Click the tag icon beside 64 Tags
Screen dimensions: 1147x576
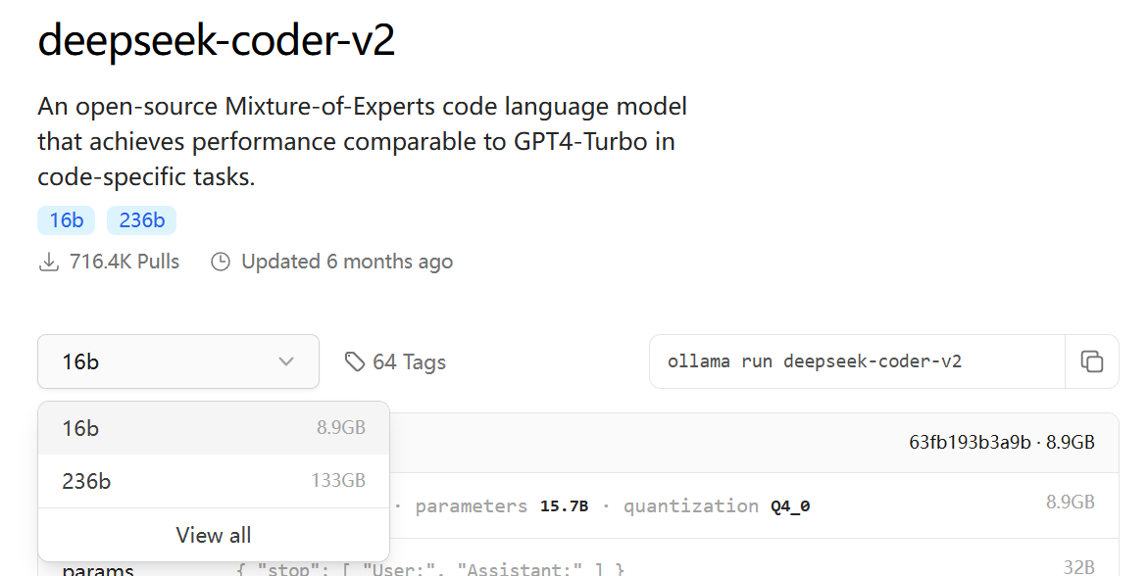[x=355, y=361]
